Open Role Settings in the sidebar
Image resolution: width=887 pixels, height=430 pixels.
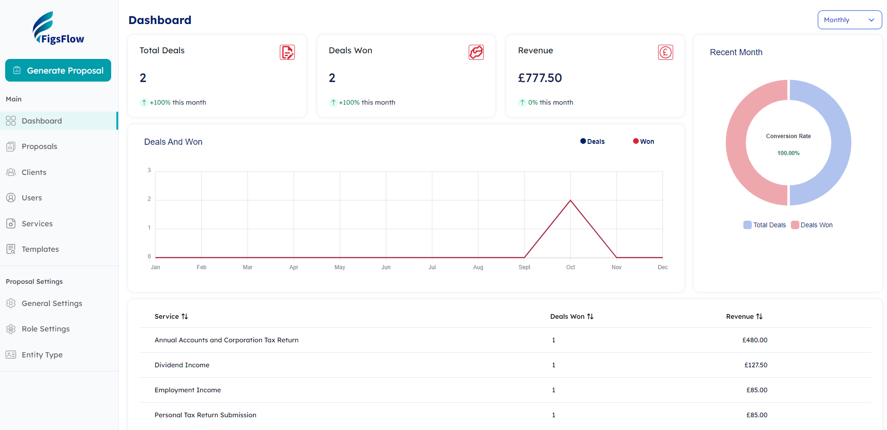pos(46,329)
